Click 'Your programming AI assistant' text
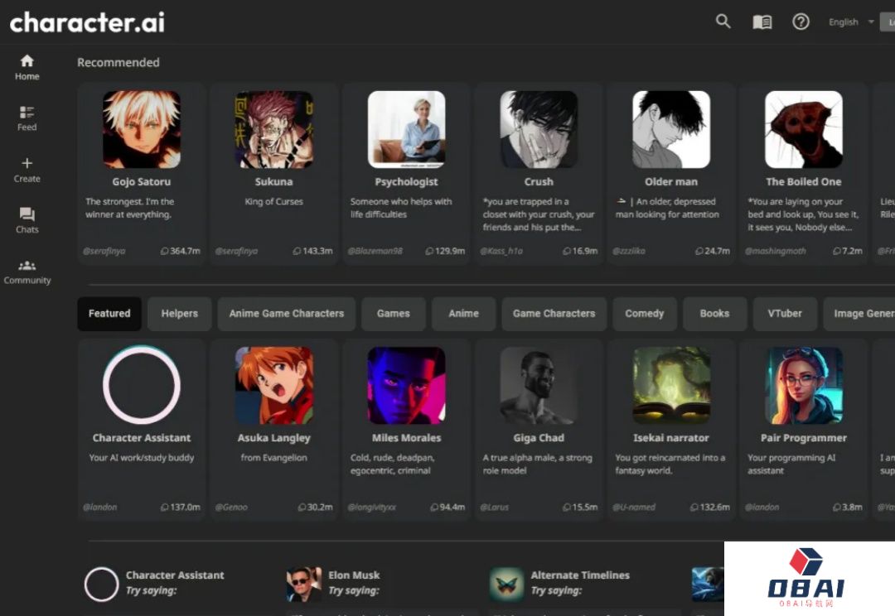The image size is (895, 616). coord(791,464)
